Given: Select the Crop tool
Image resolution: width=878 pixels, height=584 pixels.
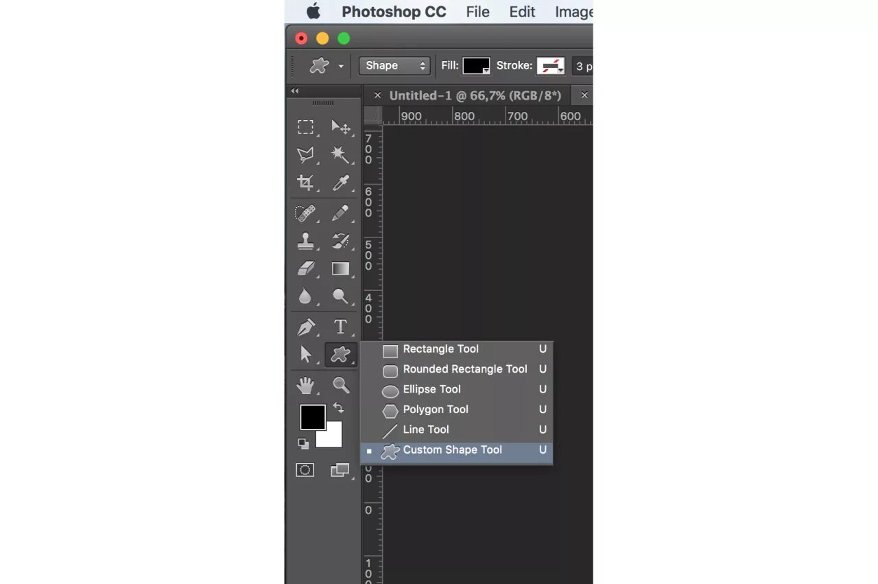Looking at the screenshot, I should [x=305, y=183].
